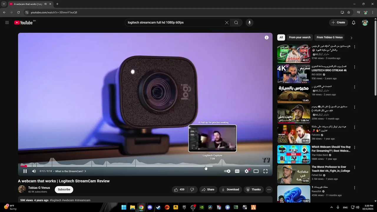Open options for LOGITECH BRIO STREAM 4k video

coord(355,67)
